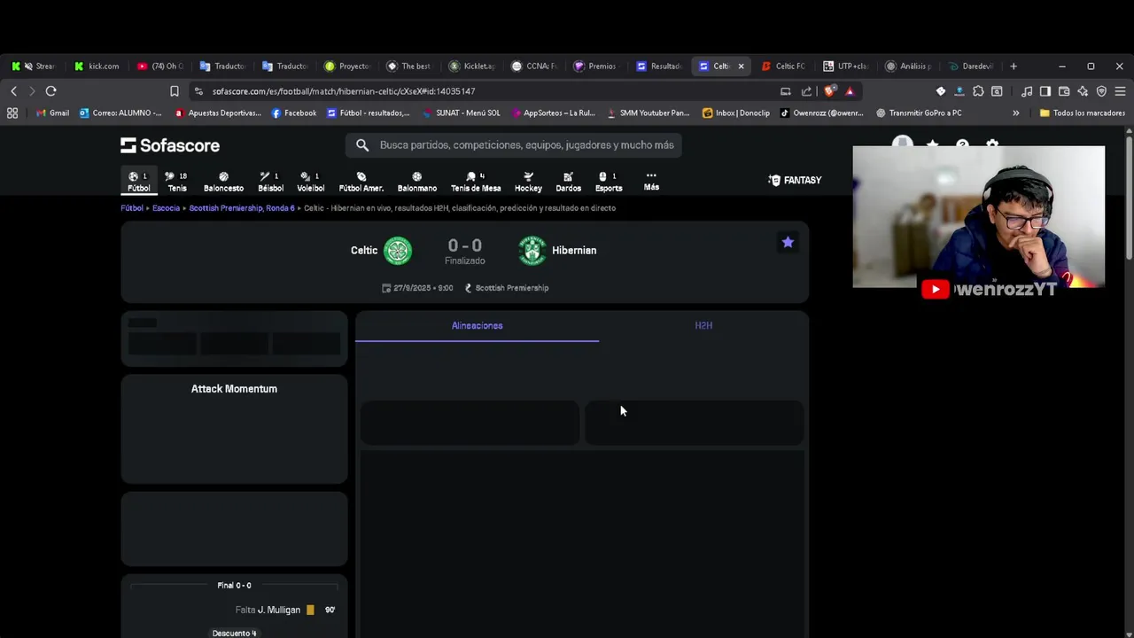
Task: Click the browser back arrow
Action: coord(14,91)
